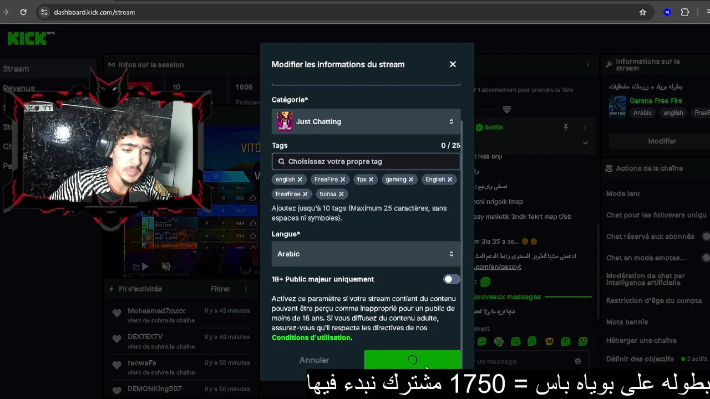Play the stream preview video
Screen dimensions: 710x399
pyautogui.click(x=145, y=267)
